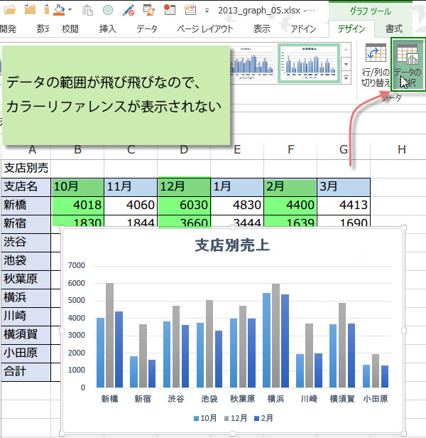426x438 pixels.
Task: Open Customize Quick Access Toolbar dropdown
Action: point(207,11)
